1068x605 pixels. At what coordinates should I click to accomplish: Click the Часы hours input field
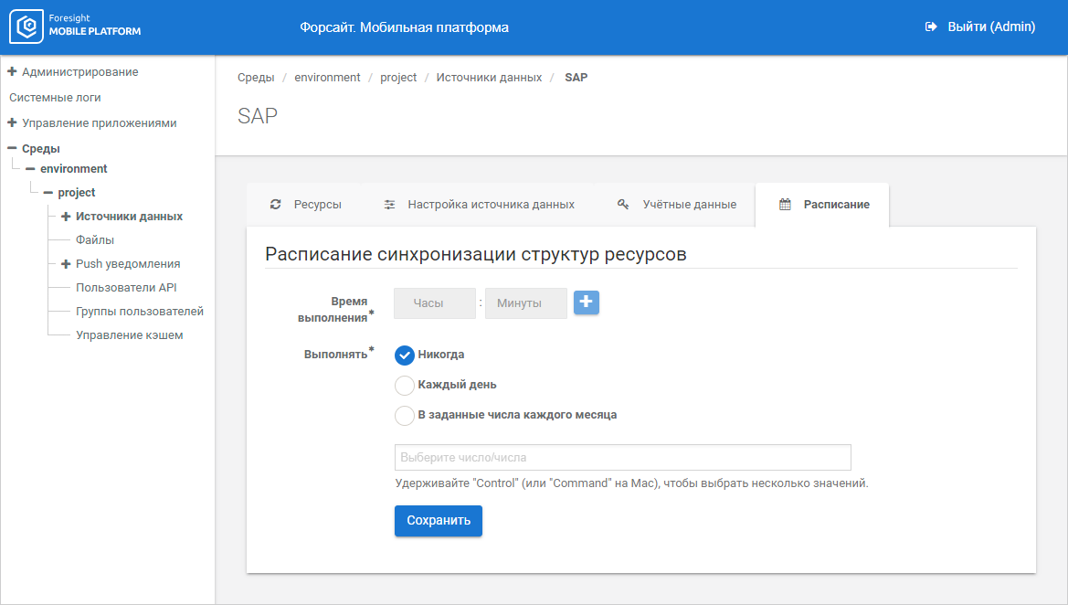pyautogui.click(x=435, y=303)
